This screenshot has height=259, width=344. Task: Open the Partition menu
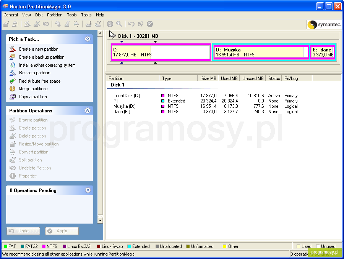55,15
